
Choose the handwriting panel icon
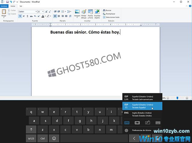(x=148, y=123)
